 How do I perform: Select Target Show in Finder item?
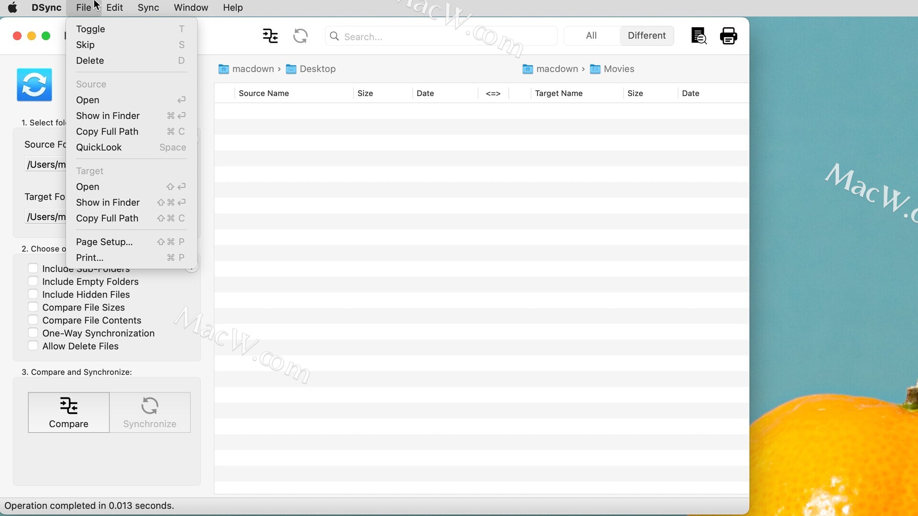[x=131, y=203]
